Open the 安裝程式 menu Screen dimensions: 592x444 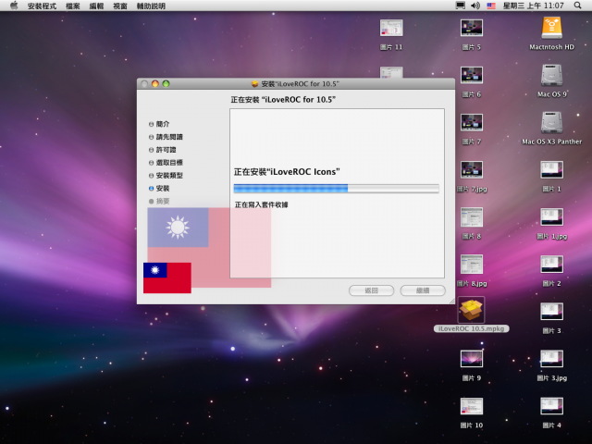(x=42, y=6)
